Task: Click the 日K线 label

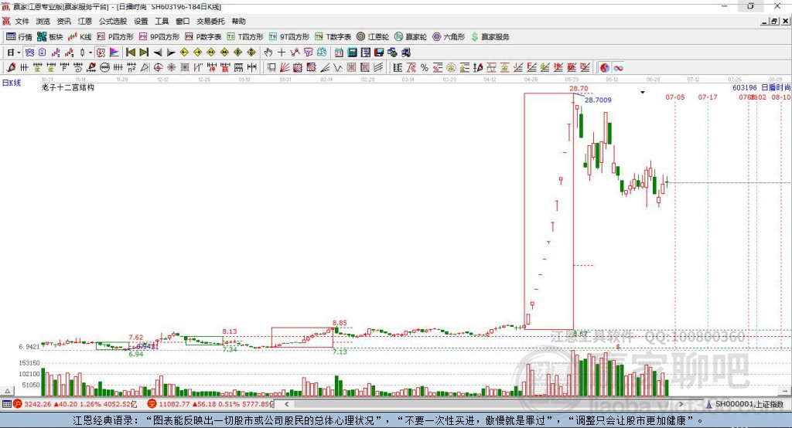Action: [12, 83]
